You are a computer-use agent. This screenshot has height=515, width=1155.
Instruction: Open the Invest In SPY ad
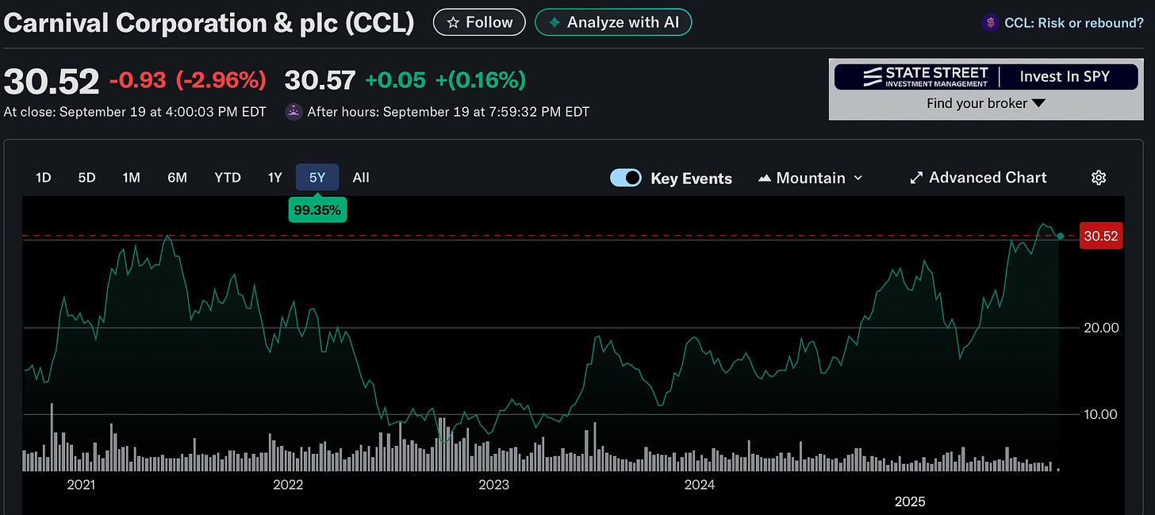tap(1065, 76)
